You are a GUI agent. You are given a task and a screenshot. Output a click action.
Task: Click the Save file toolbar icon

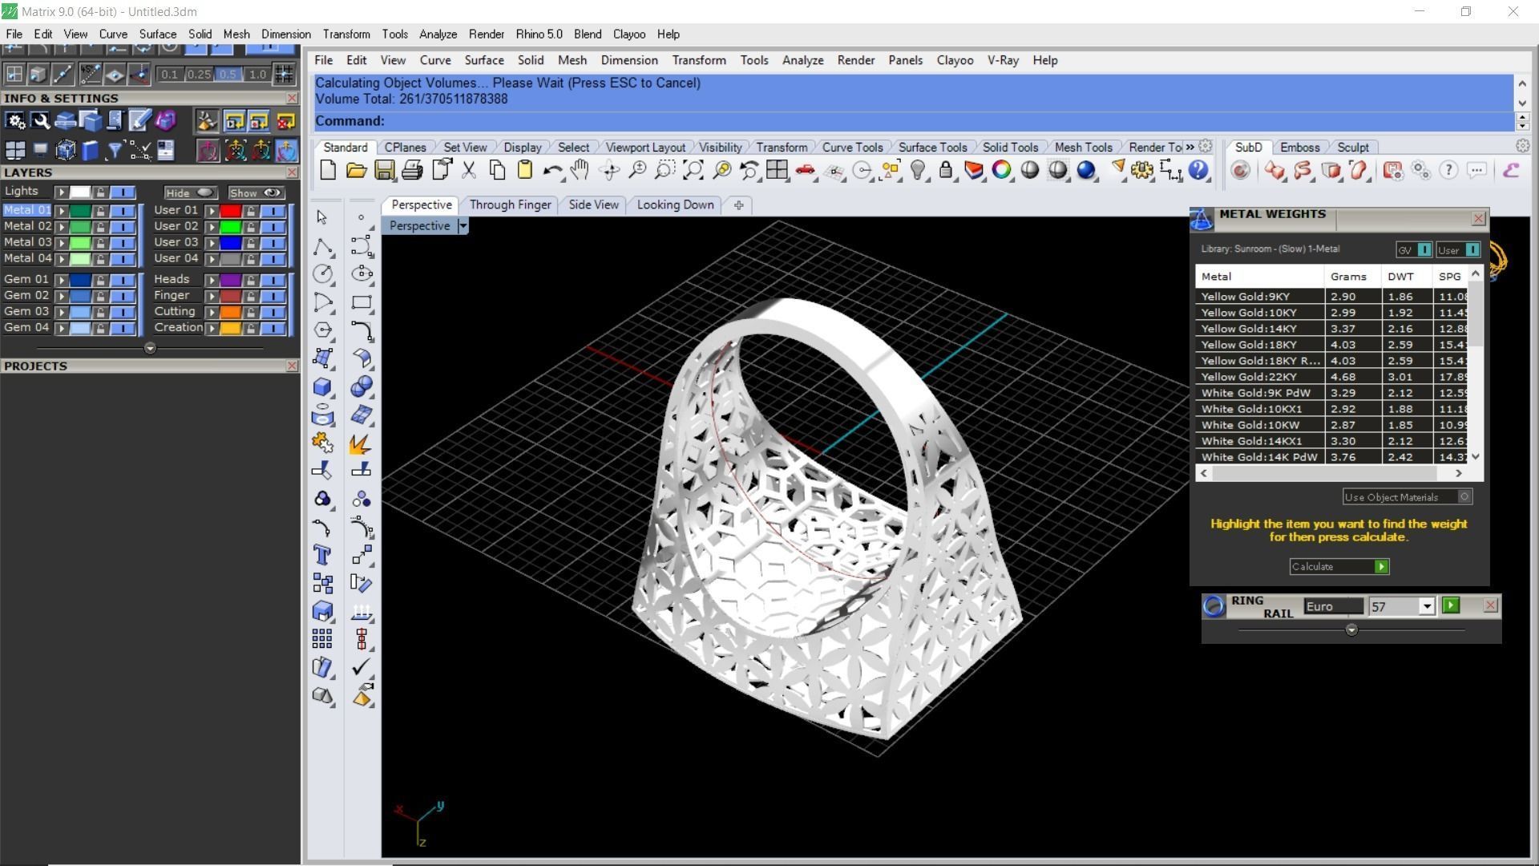pyautogui.click(x=384, y=170)
